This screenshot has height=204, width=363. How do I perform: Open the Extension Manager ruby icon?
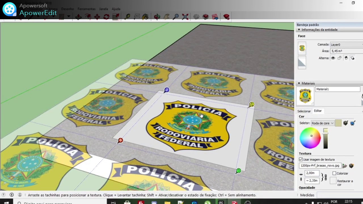pos(226,17)
